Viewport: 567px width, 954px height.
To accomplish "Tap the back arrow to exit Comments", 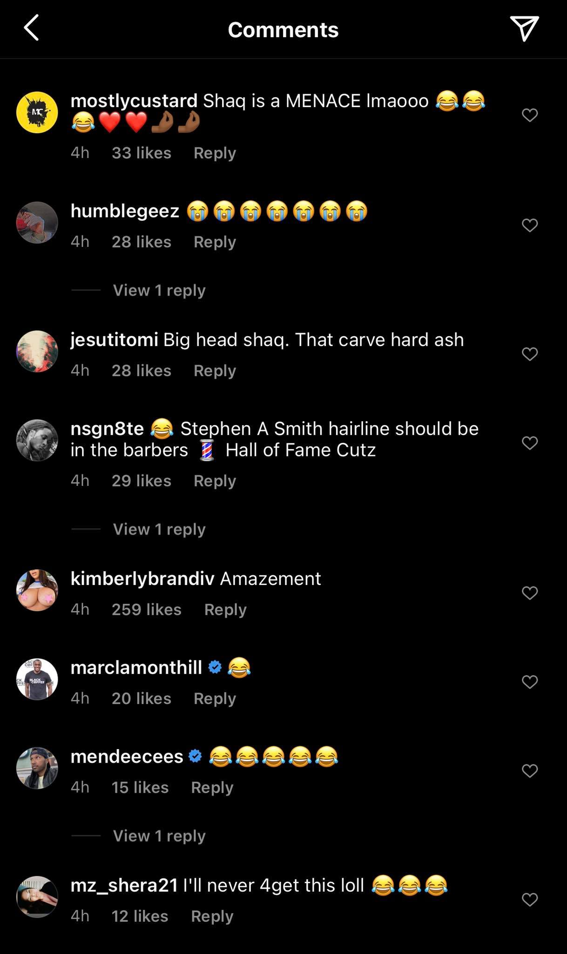I will click(x=30, y=30).
